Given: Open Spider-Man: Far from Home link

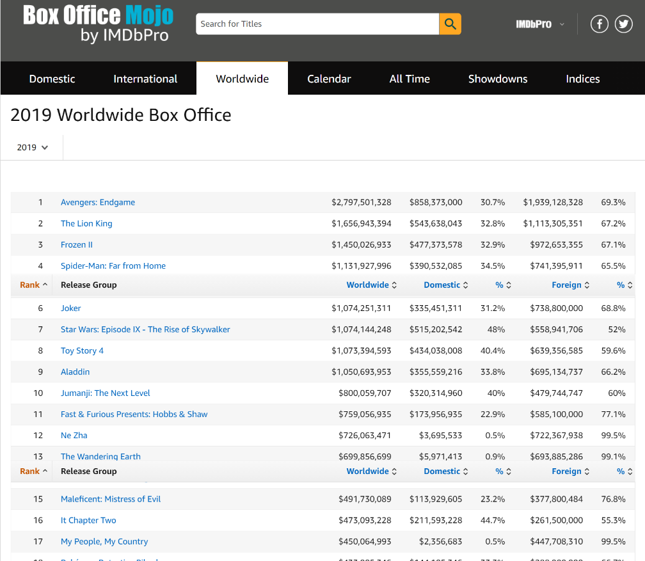Looking at the screenshot, I should coord(113,265).
